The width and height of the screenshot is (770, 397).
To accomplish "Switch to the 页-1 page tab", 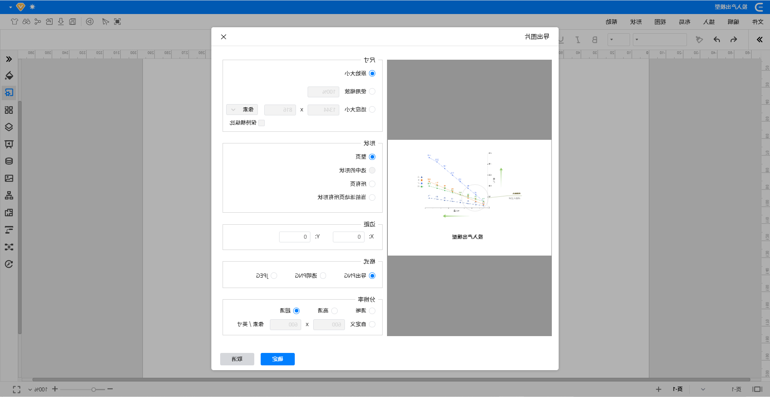I will [x=678, y=389].
